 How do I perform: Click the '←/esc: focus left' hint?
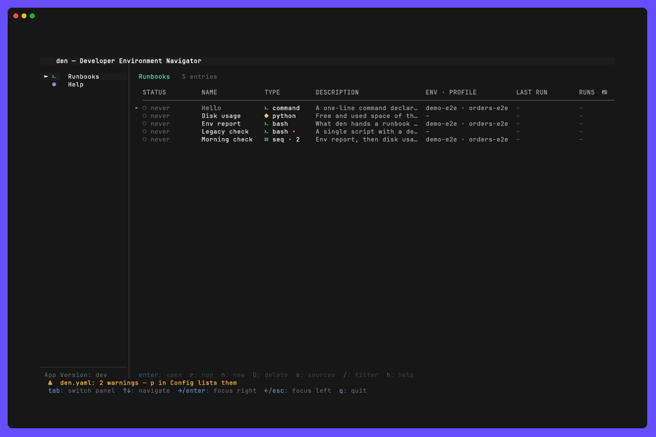point(298,391)
